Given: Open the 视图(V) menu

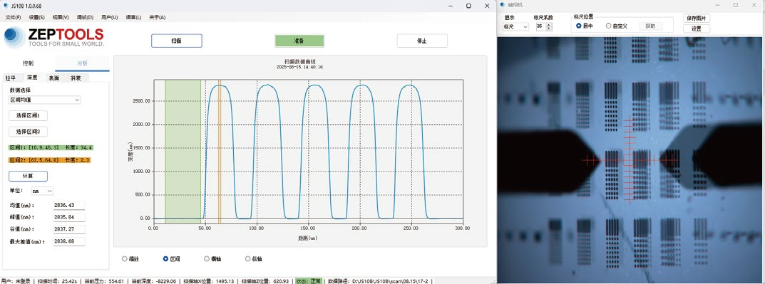Looking at the screenshot, I should (x=61, y=17).
